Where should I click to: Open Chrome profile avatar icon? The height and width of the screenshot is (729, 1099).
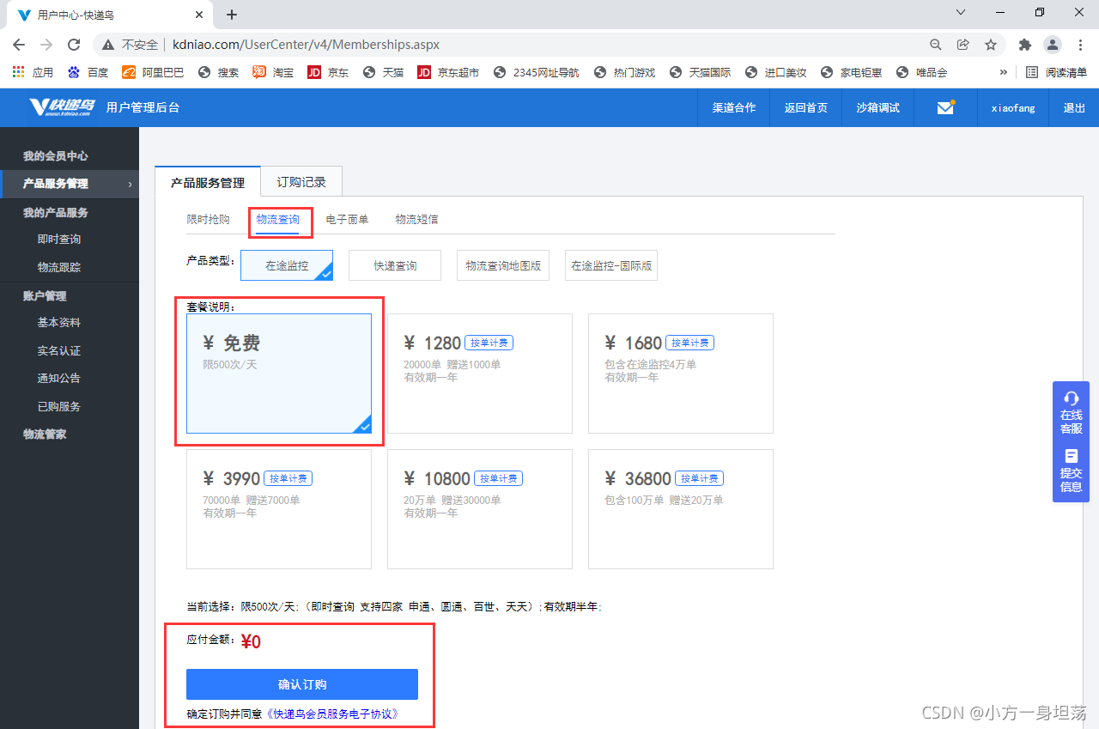(1053, 45)
